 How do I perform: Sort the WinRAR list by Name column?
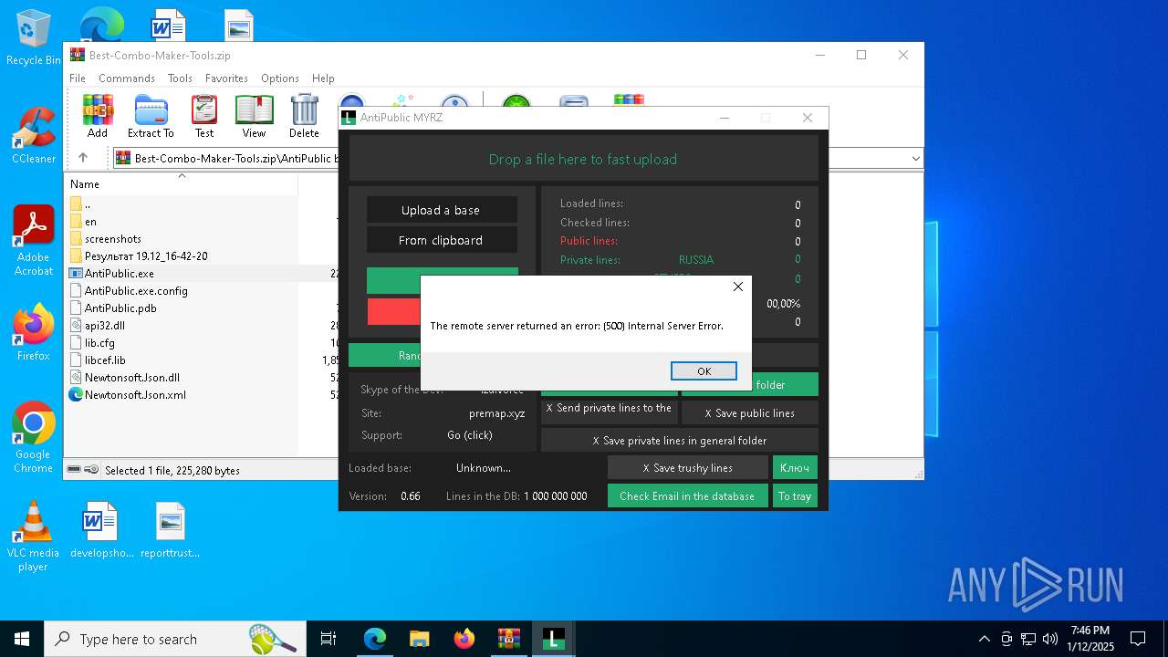pos(181,183)
